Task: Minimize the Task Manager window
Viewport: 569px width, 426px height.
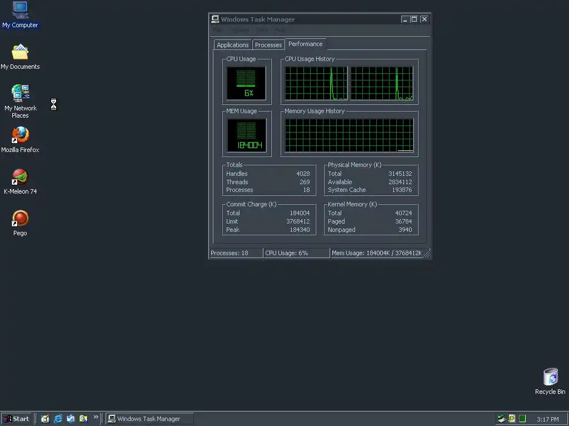Action: coord(405,19)
